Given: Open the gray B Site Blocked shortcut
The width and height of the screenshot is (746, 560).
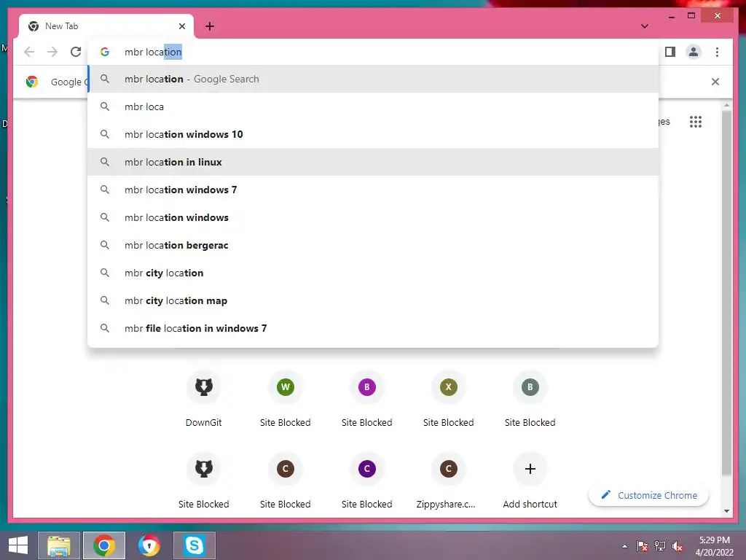Looking at the screenshot, I should pyautogui.click(x=530, y=399).
